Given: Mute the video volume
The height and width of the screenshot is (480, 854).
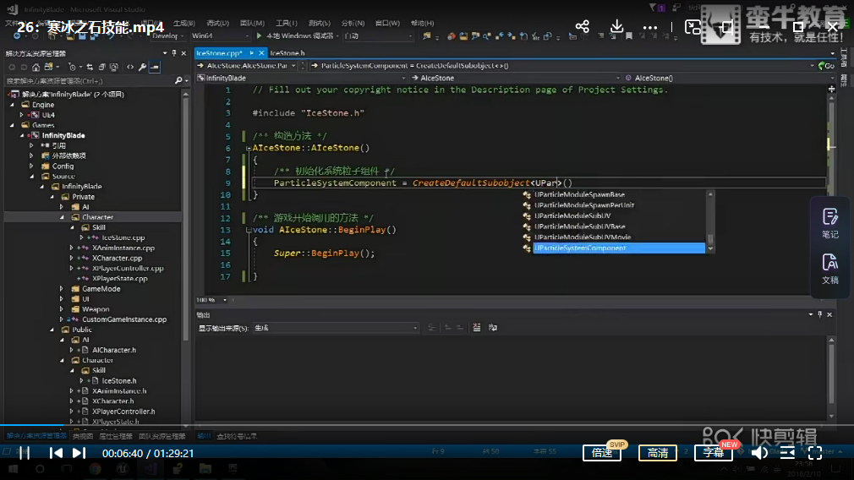Looking at the screenshot, I should coord(759,453).
